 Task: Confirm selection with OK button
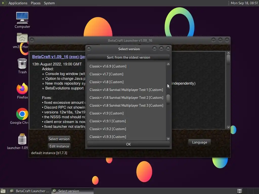coord(128,144)
